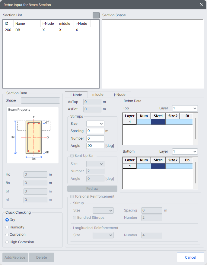Image resolution: width=207 pixels, height=265 pixels.
Task: Open the Stirrups Size dropdown
Action: pyautogui.click(x=95, y=124)
